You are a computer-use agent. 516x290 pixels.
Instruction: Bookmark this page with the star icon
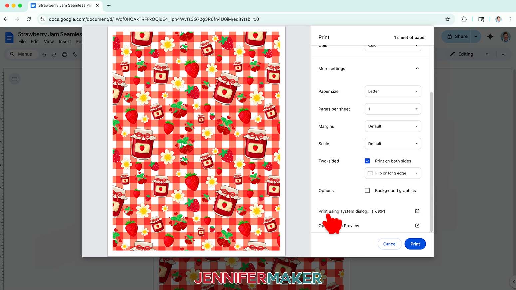coord(448,19)
